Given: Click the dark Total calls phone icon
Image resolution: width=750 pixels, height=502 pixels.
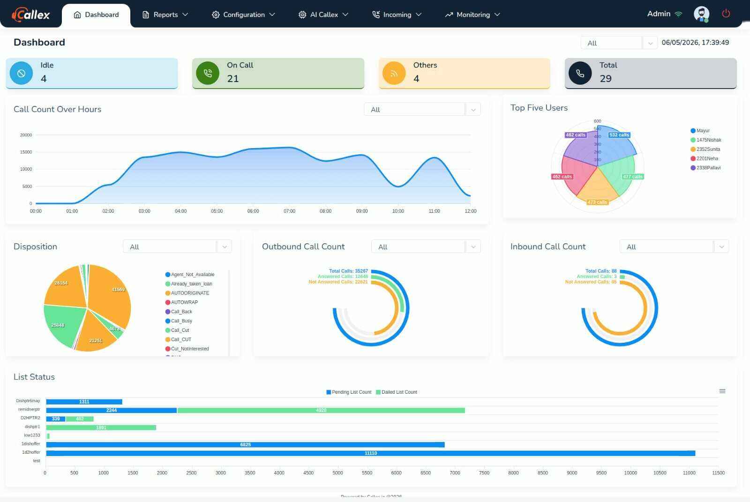Looking at the screenshot, I should (580, 74).
